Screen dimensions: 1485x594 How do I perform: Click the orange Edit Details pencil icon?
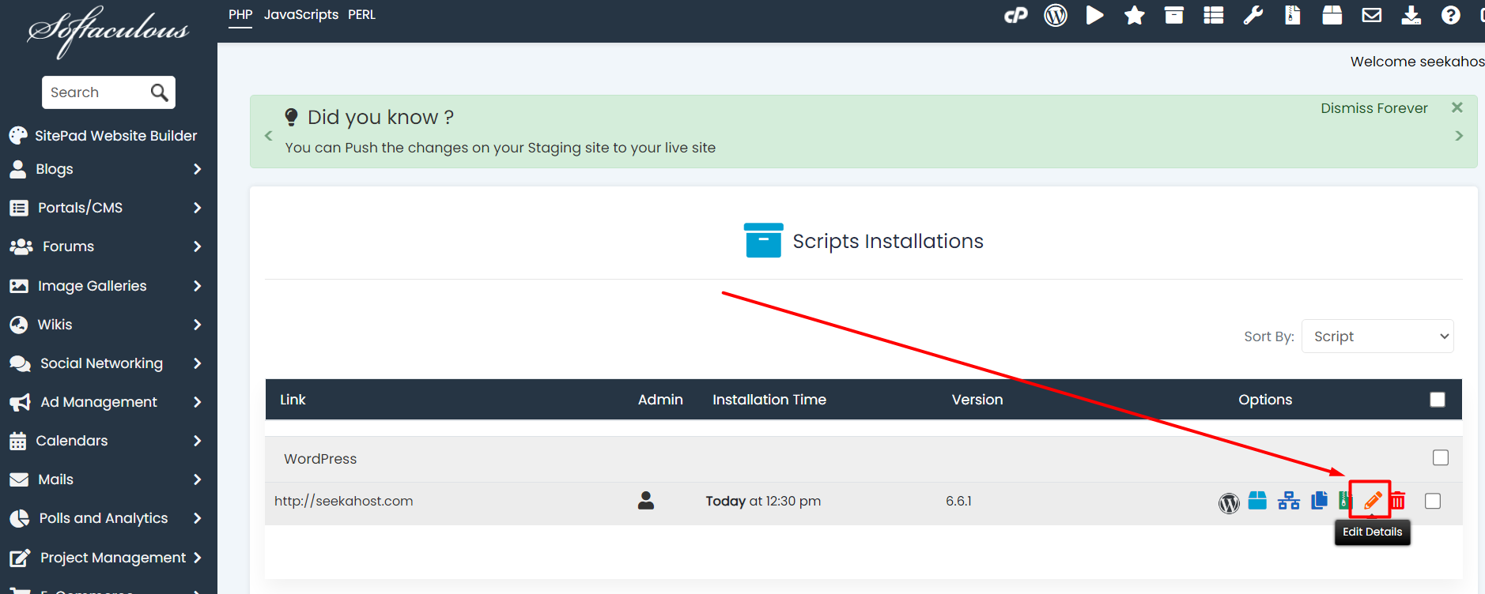tap(1372, 501)
